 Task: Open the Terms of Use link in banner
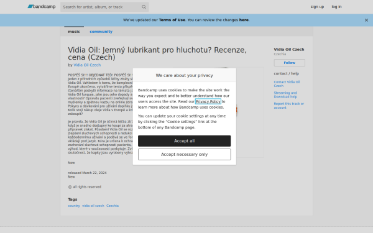(172, 20)
